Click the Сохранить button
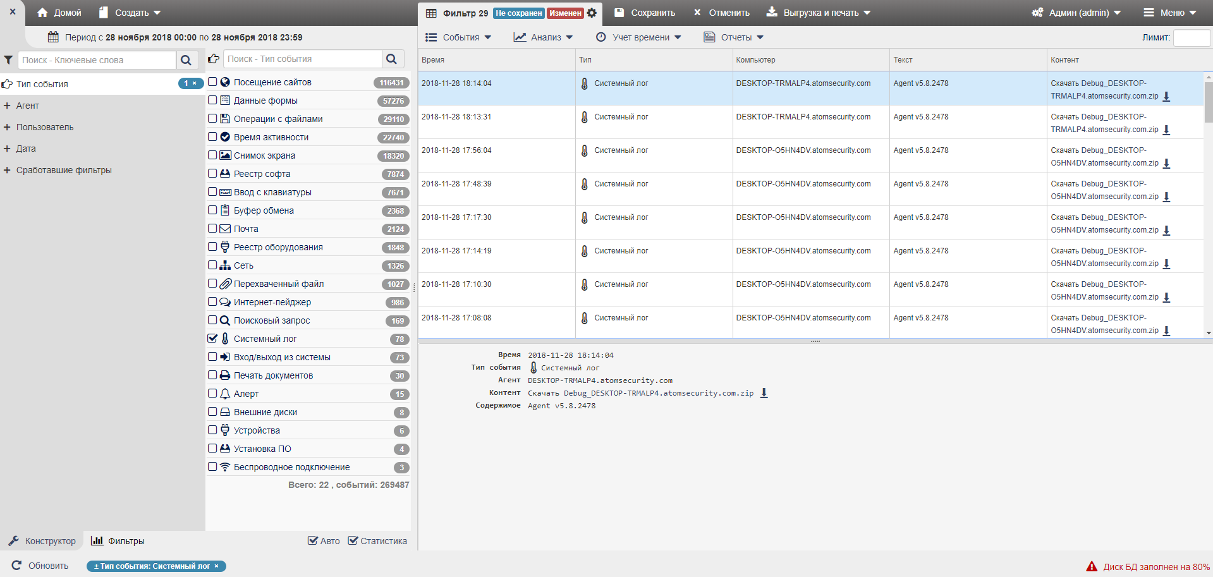Image resolution: width=1213 pixels, height=577 pixels. [x=645, y=13]
